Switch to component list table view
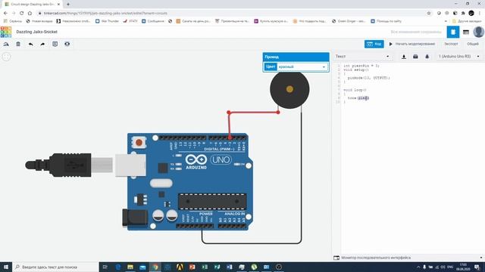Image resolution: width=485 pixels, height=272 pixels. coord(466,32)
